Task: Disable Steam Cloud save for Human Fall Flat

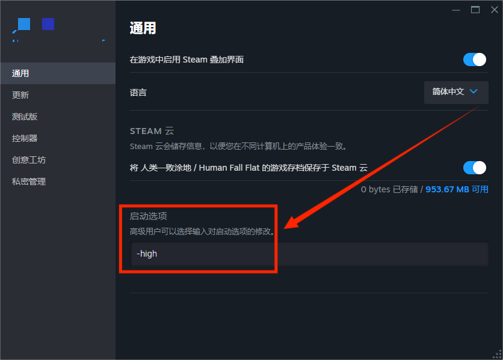Action: [475, 168]
